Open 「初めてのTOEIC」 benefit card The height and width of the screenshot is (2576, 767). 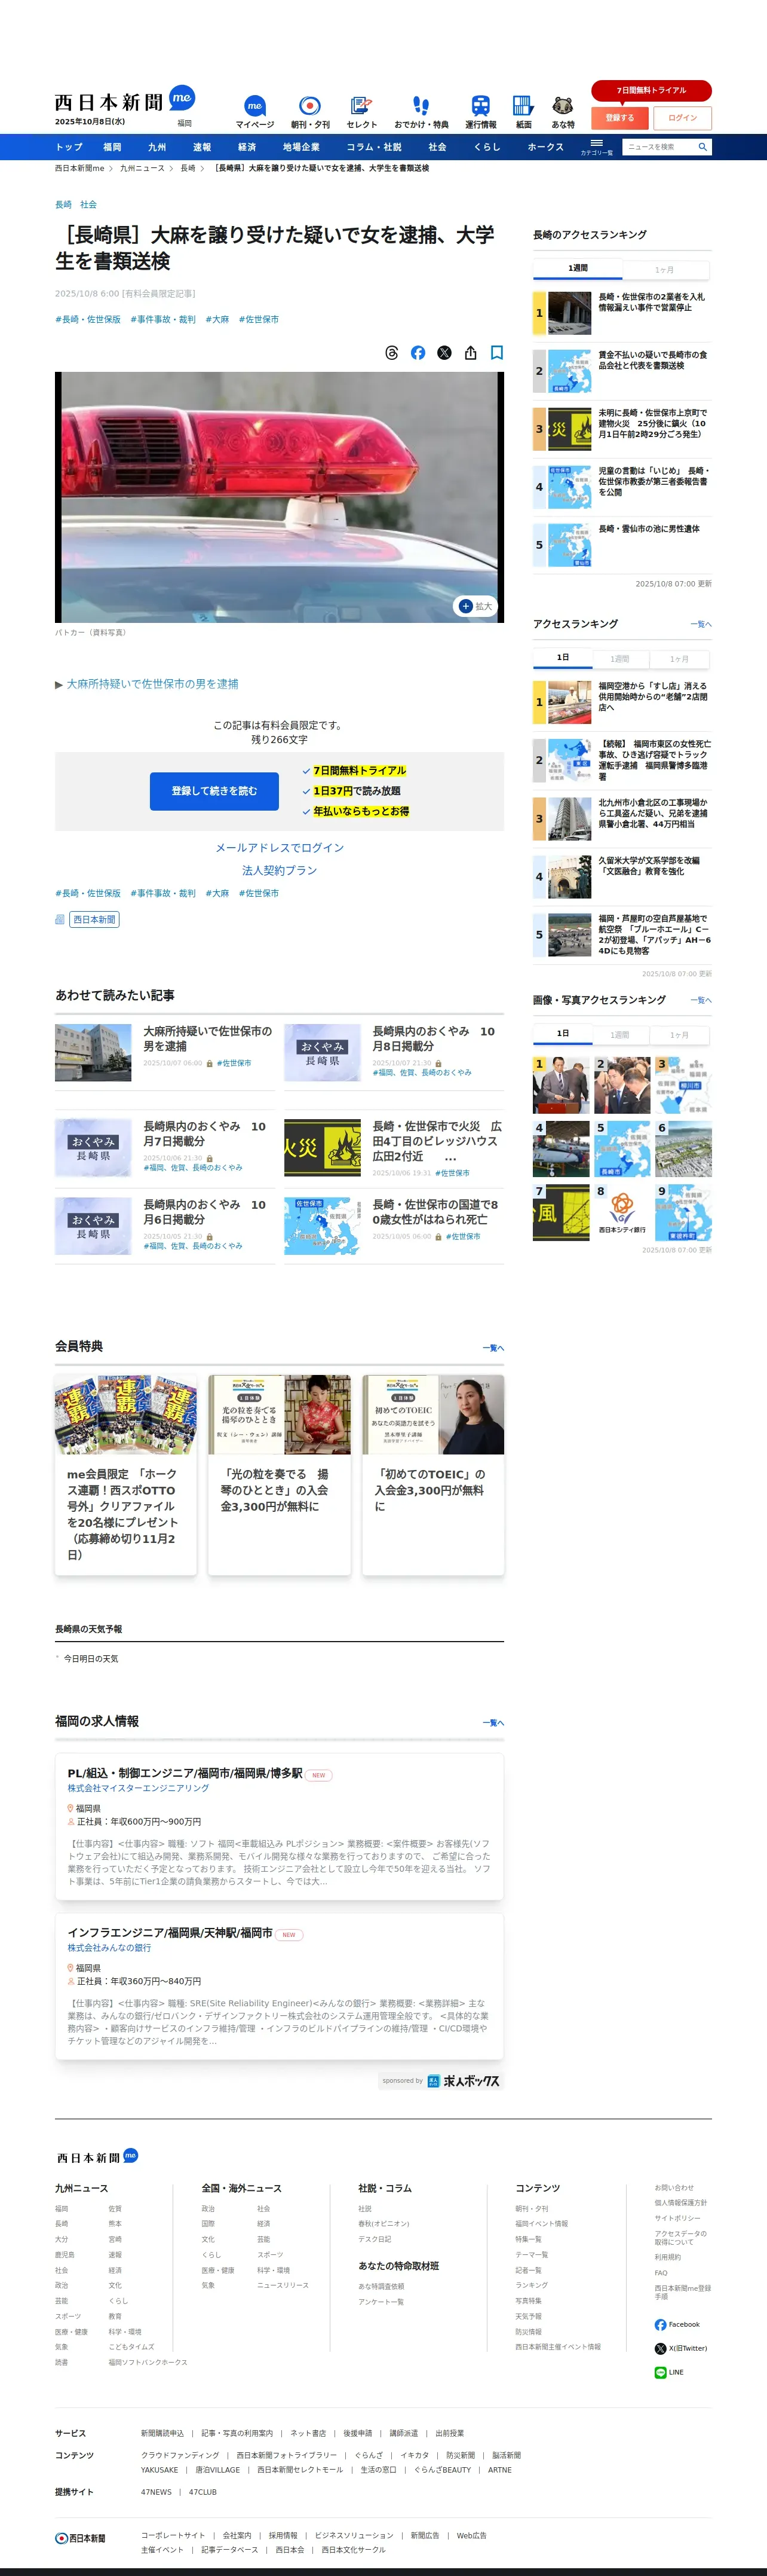coord(432,1474)
